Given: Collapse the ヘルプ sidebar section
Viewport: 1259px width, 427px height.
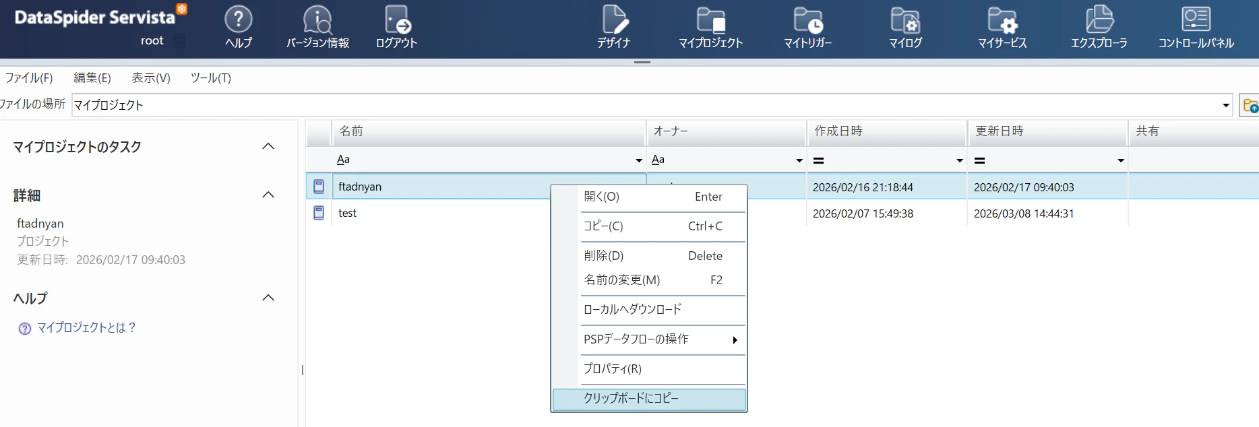Looking at the screenshot, I should pyautogui.click(x=268, y=298).
